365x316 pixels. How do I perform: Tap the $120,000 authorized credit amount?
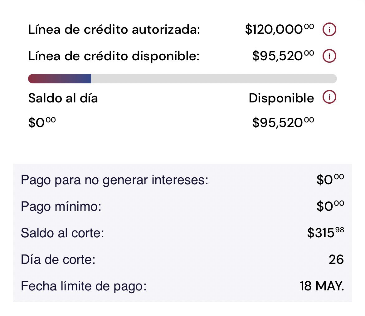280,30
